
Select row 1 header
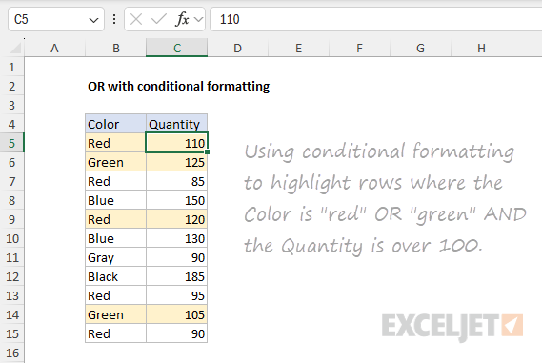(x=12, y=67)
